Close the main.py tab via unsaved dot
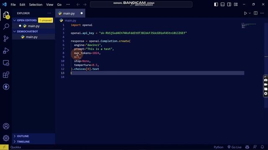Viewport: 268px width, 150px height. pyautogui.click(x=82, y=13)
